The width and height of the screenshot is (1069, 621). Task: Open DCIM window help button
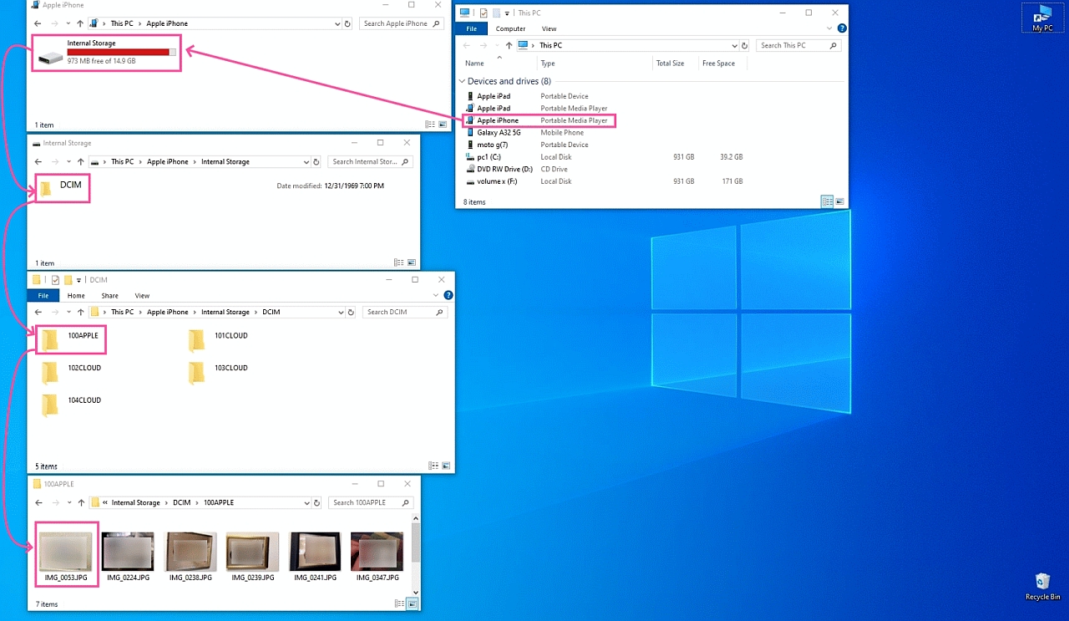pyautogui.click(x=448, y=295)
